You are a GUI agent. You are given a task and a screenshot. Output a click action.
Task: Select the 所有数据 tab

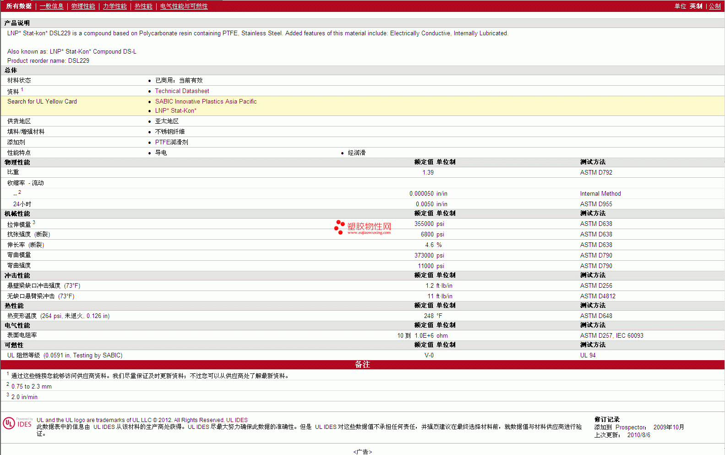coord(19,6)
